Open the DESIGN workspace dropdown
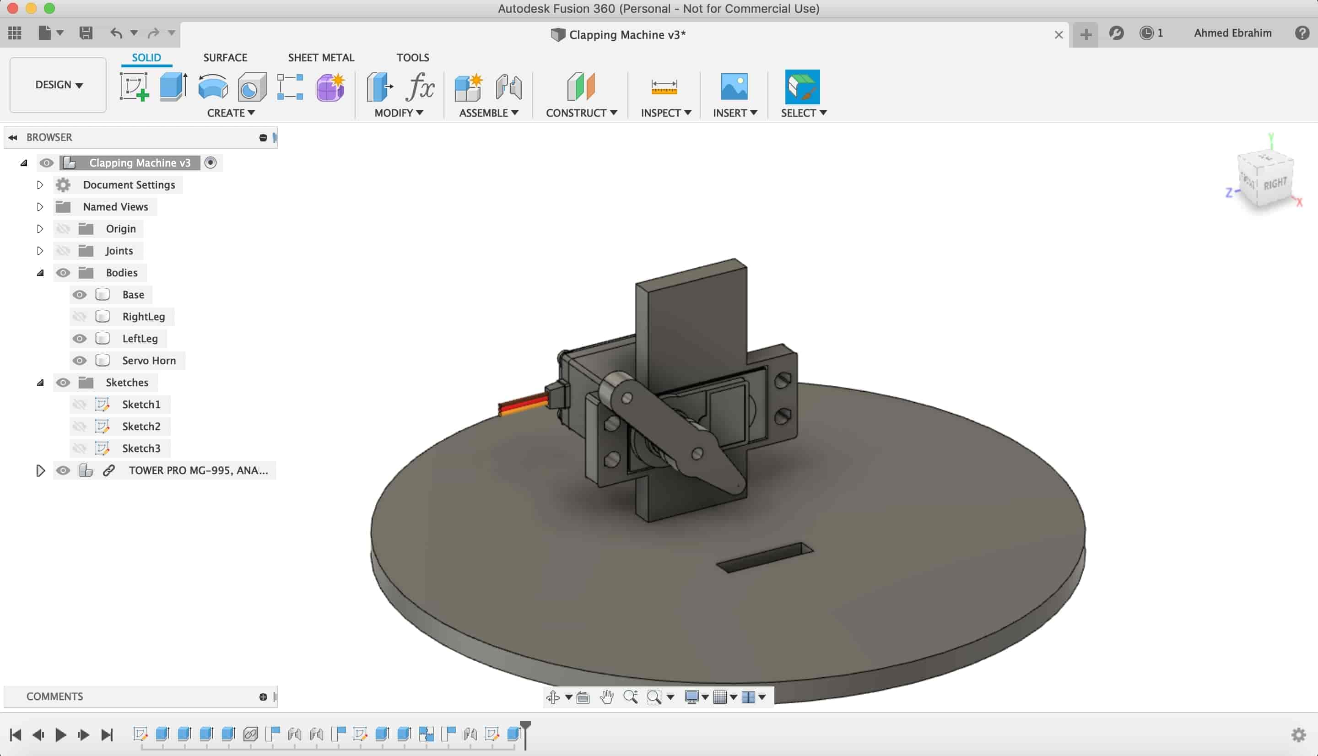This screenshot has width=1318, height=756. point(58,85)
